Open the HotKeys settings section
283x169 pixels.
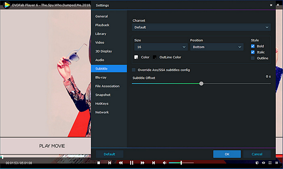coord(101,104)
